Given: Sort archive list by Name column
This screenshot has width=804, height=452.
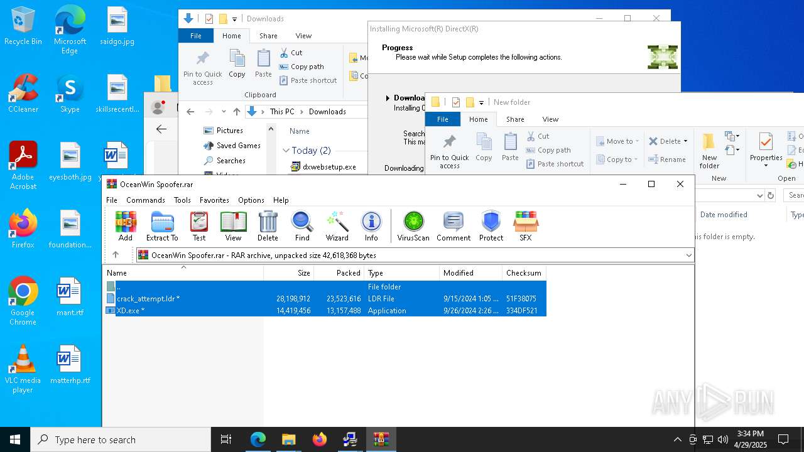Looking at the screenshot, I should (x=183, y=273).
